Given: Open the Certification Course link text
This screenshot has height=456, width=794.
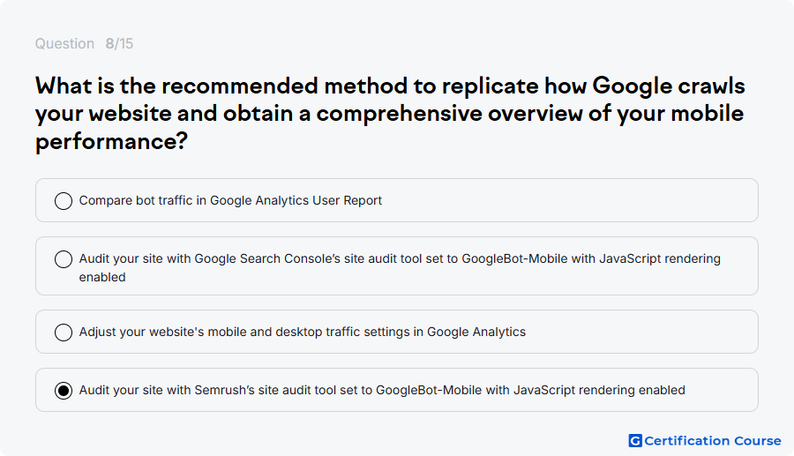Looking at the screenshot, I should coord(713,441).
